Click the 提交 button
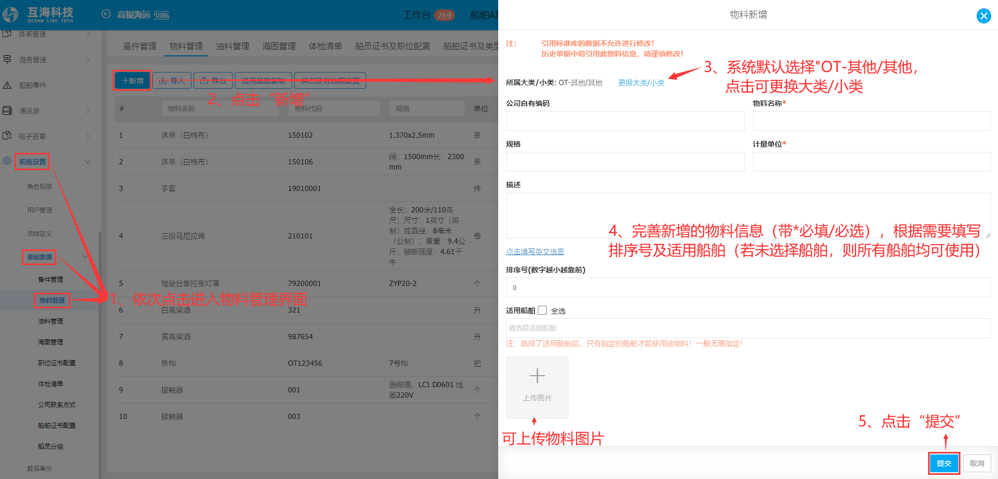Viewport: 998px width, 479px height. (944, 463)
